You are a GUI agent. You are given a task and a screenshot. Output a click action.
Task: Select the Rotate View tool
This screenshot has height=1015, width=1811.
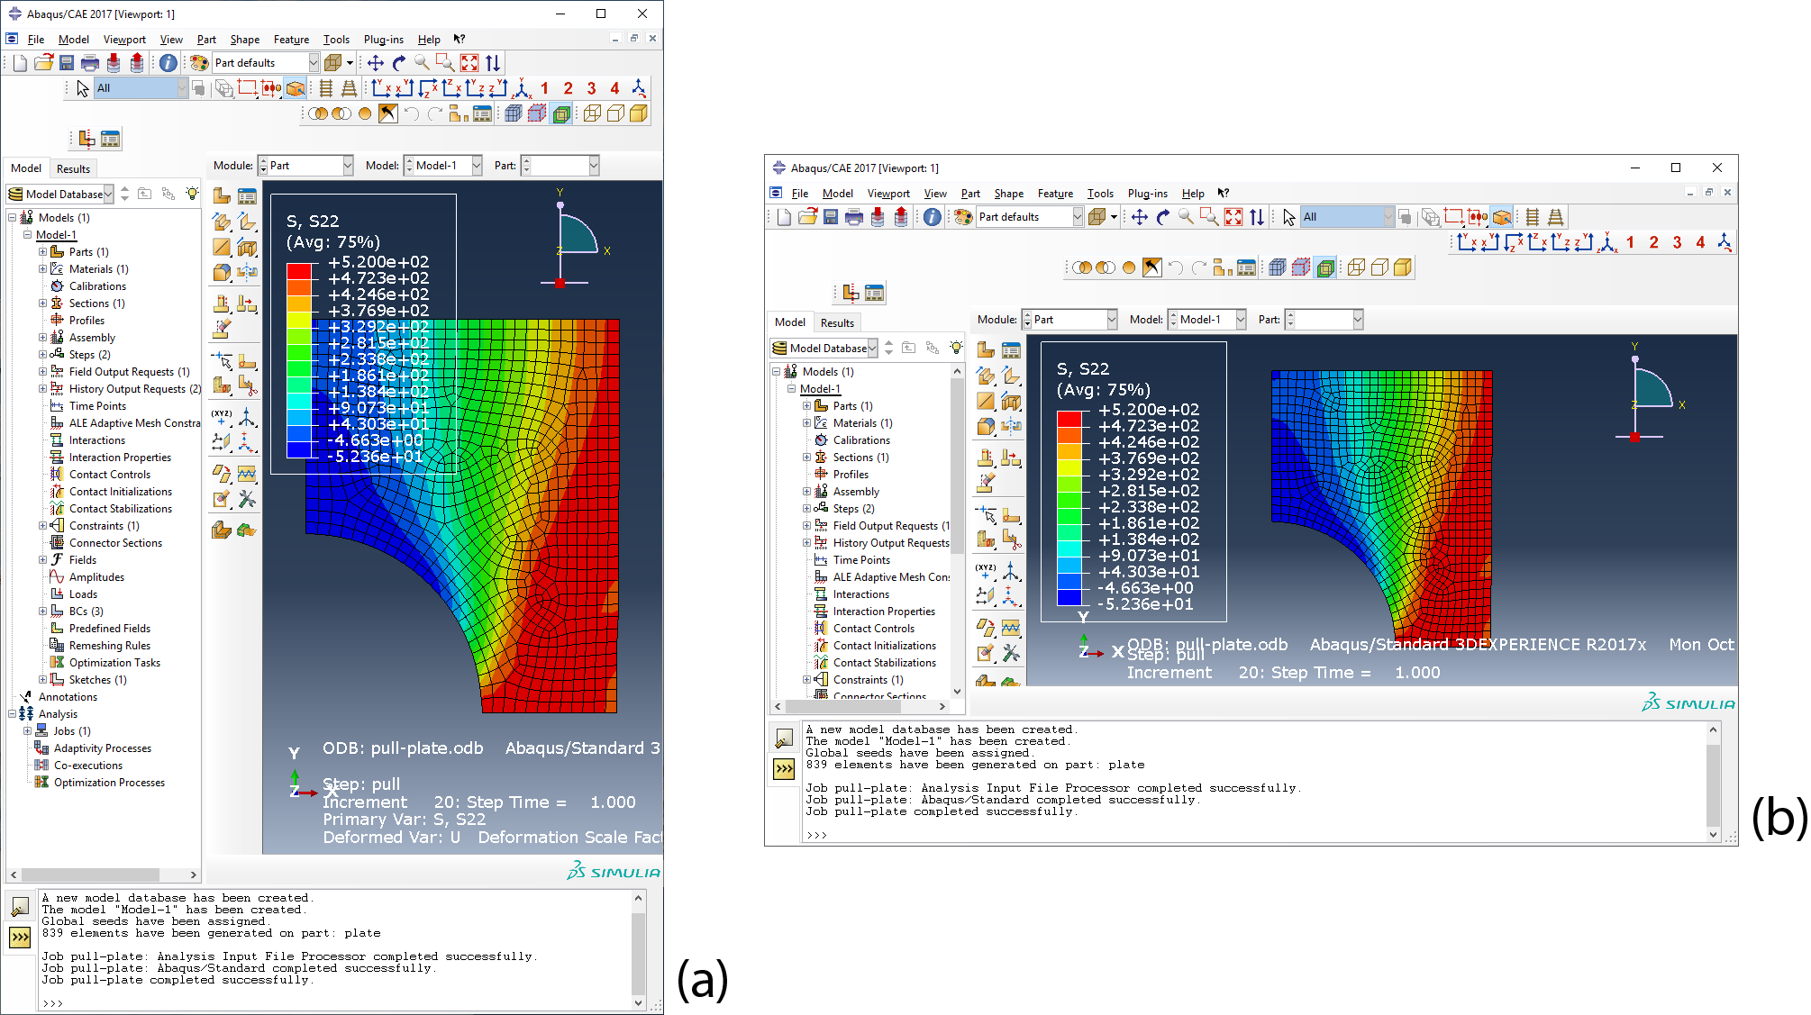(398, 63)
